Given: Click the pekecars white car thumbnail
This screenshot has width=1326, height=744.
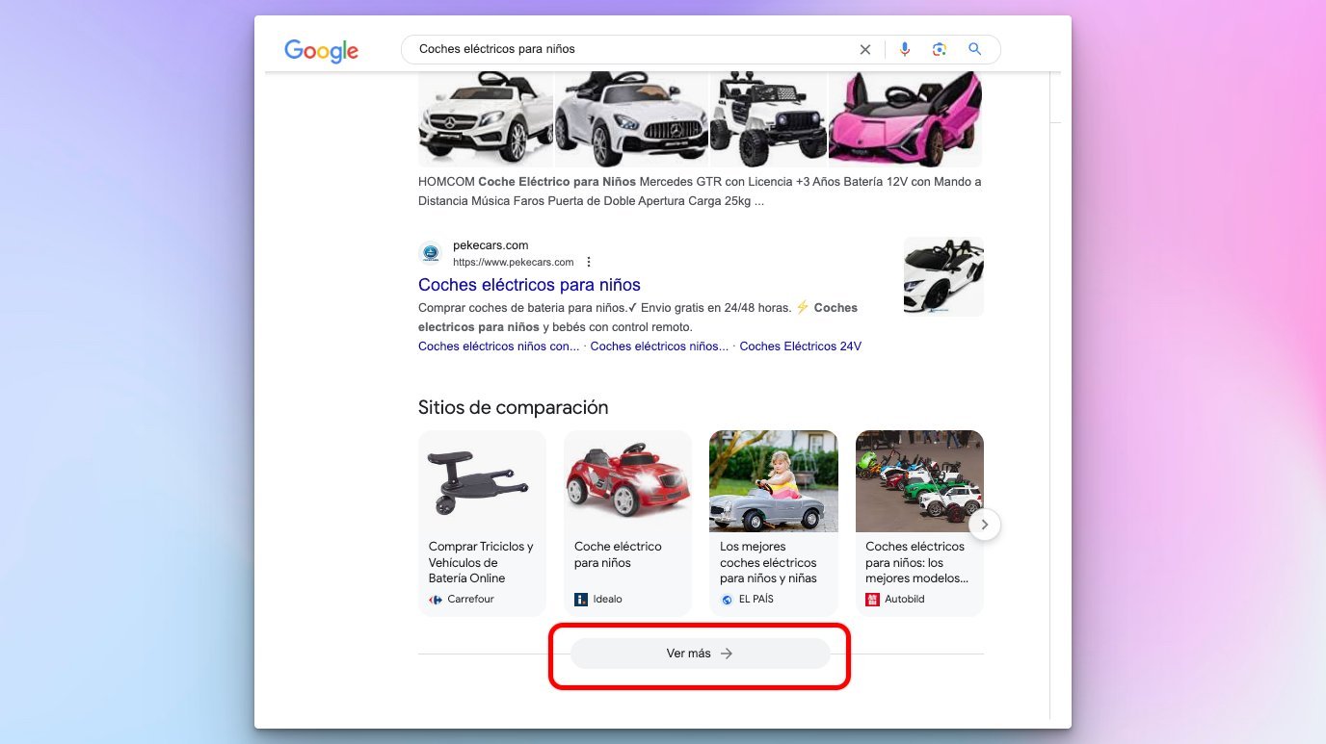Looking at the screenshot, I should [x=943, y=276].
